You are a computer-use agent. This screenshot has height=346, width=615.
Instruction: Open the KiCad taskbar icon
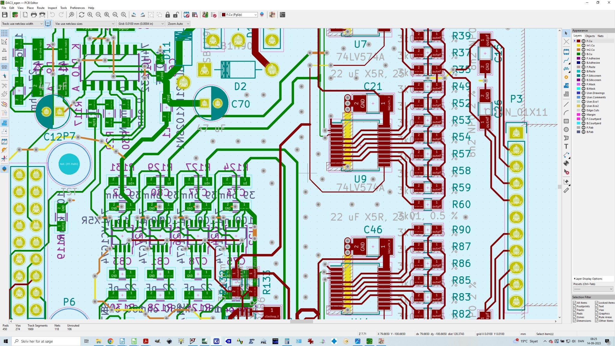tap(216, 341)
